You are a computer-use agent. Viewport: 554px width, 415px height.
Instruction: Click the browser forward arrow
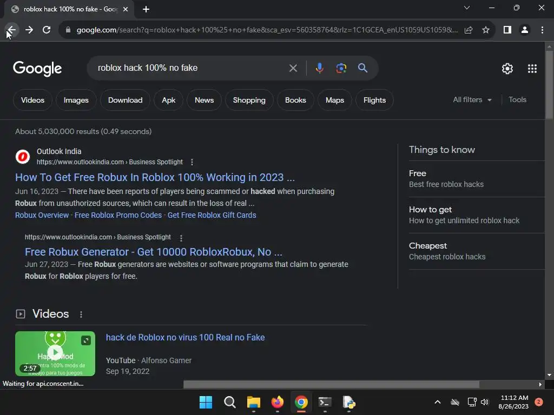(29, 30)
